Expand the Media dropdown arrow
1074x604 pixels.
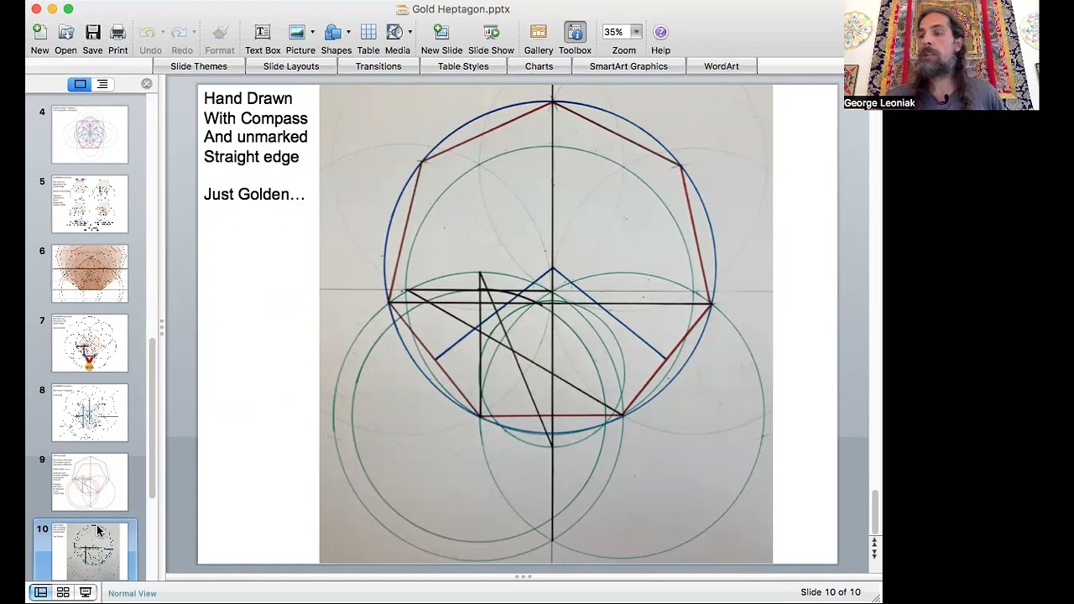(409, 33)
